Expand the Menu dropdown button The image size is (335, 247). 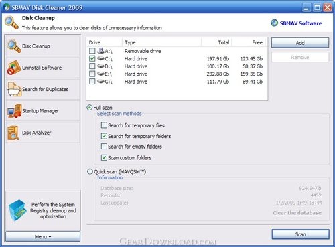coord(43,236)
